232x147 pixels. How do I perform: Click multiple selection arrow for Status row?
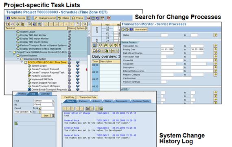click(215, 35)
